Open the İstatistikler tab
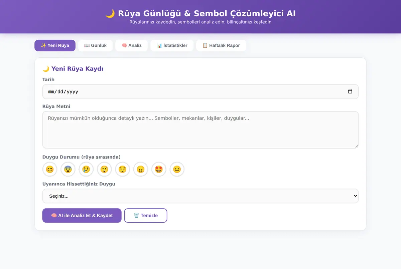Image resolution: width=401 pixels, height=269 pixels. [172, 45]
